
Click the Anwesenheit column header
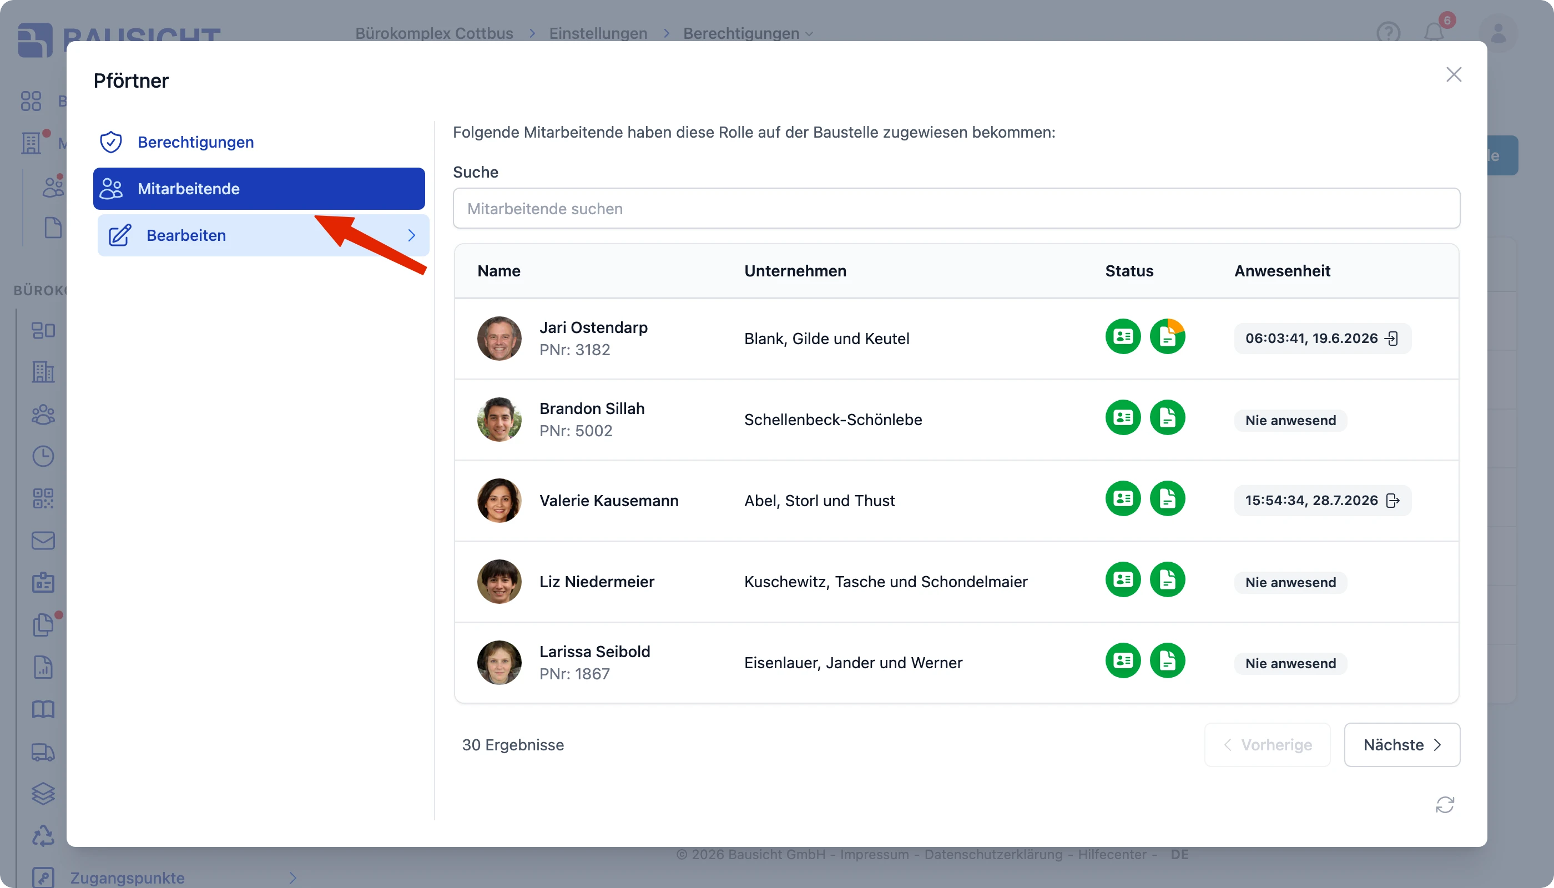1282,271
